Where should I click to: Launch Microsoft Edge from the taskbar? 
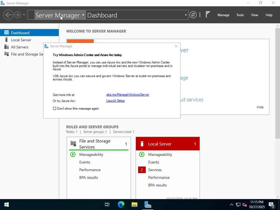[121, 205]
